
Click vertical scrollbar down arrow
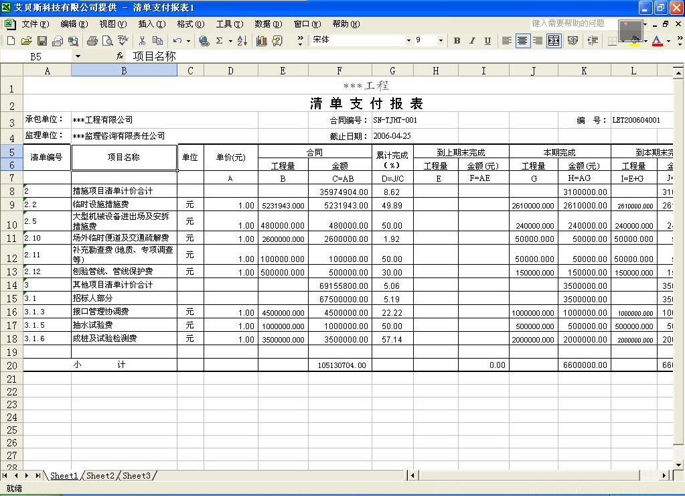click(678, 465)
